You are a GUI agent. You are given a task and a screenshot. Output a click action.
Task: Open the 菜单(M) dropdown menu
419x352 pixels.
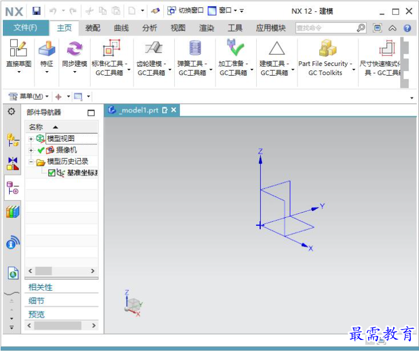click(x=29, y=96)
